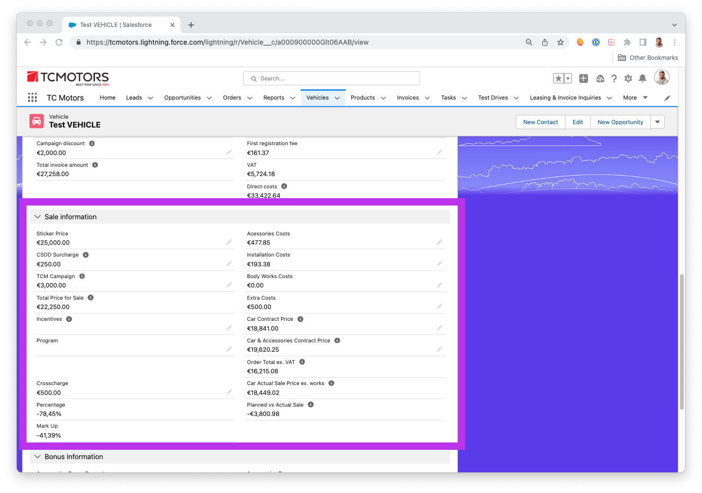
Task: Edit Extra Costs with pencil icon
Action: [440, 307]
